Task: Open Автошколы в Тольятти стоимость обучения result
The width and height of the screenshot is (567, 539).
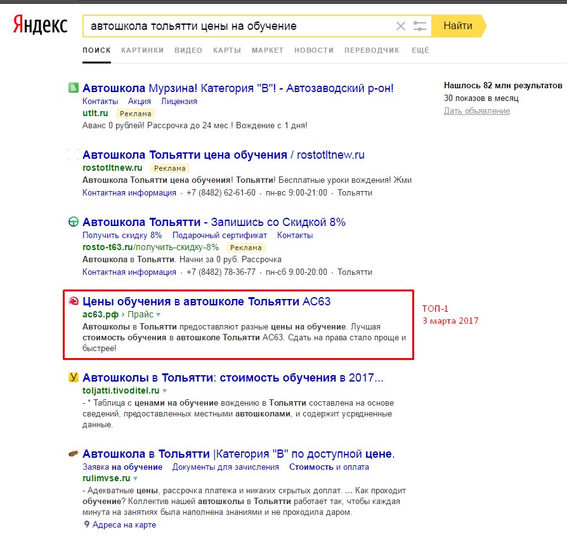Action: [x=233, y=378]
